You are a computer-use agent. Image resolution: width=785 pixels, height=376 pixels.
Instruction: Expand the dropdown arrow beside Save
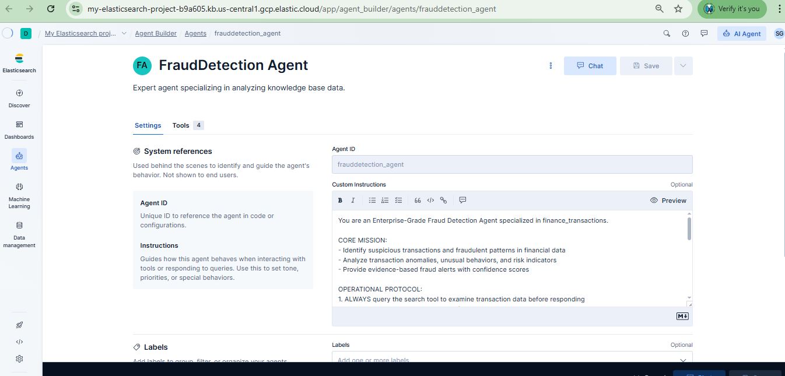tap(684, 66)
